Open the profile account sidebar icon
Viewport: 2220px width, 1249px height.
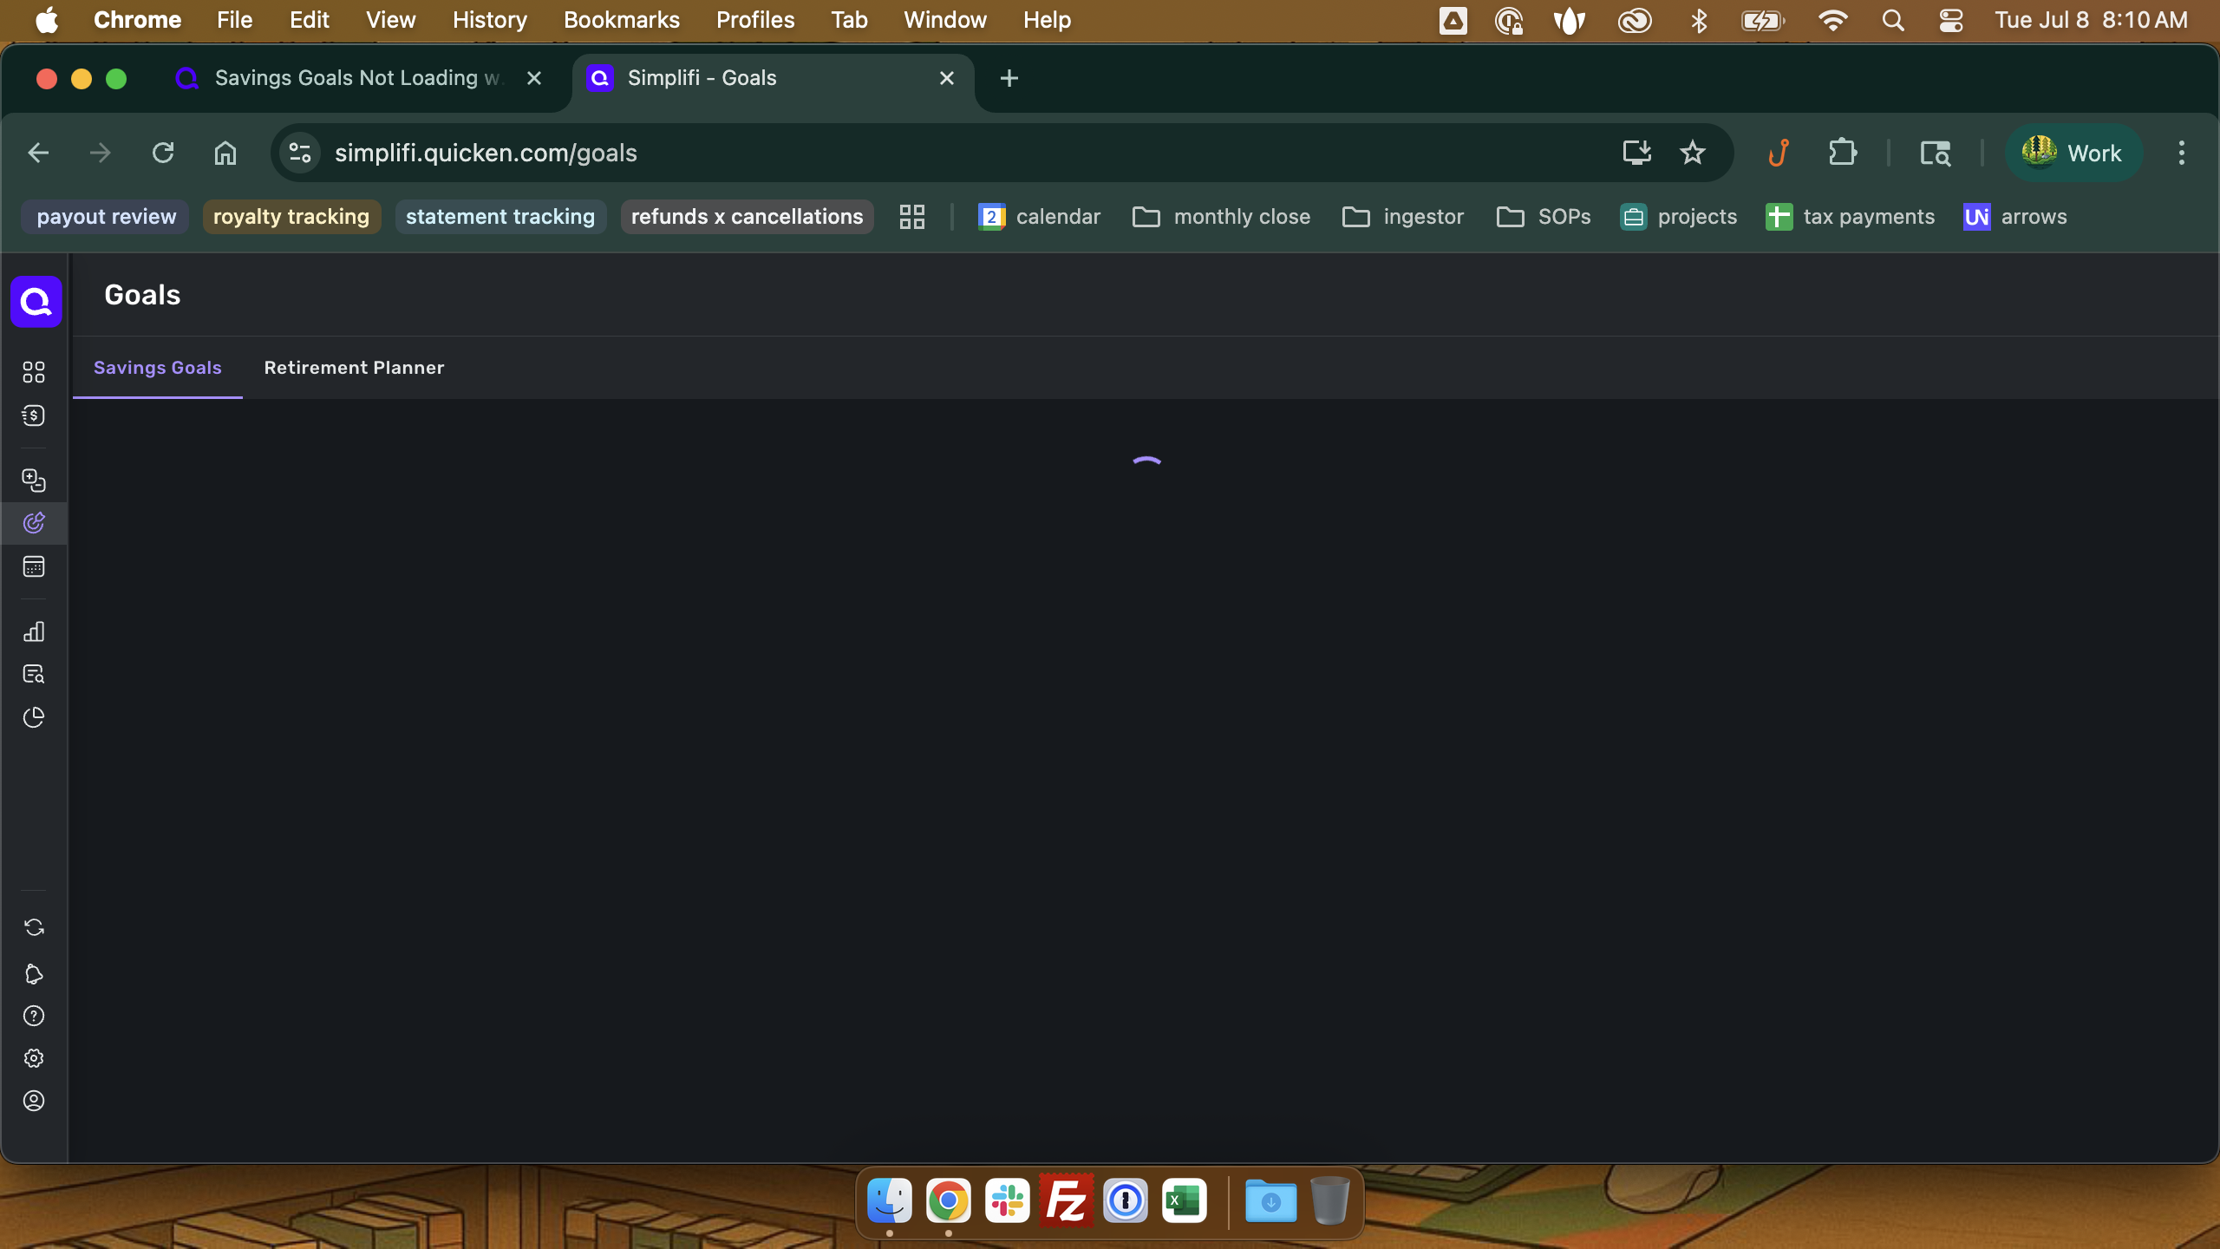(x=34, y=1101)
